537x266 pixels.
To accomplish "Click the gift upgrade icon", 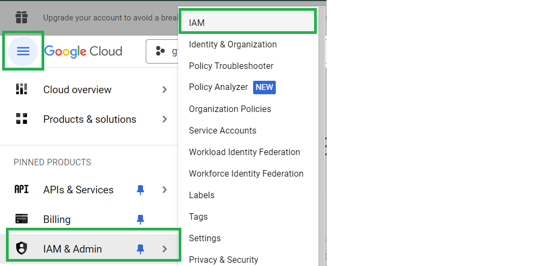I will (22, 17).
